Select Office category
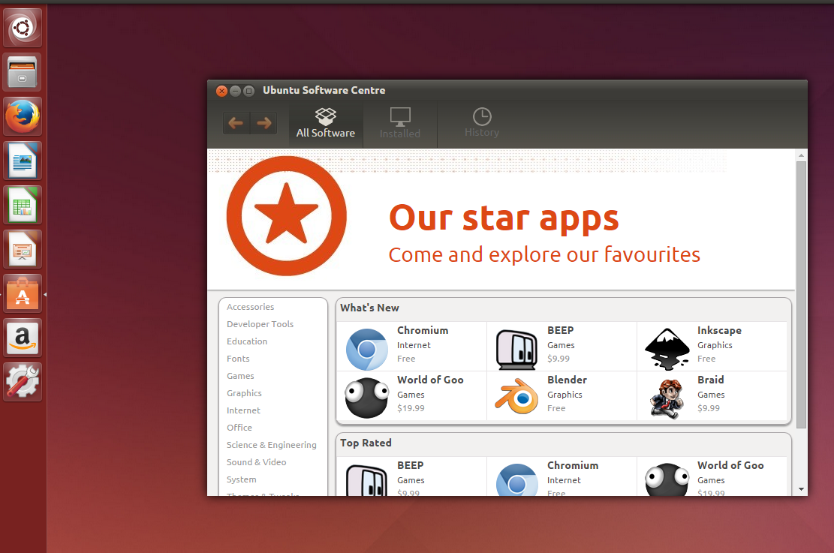The height and width of the screenshot is (553, 834). [239, 428]
